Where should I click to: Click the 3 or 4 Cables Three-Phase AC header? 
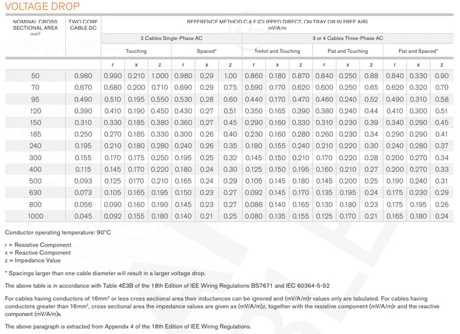[347, 38]
